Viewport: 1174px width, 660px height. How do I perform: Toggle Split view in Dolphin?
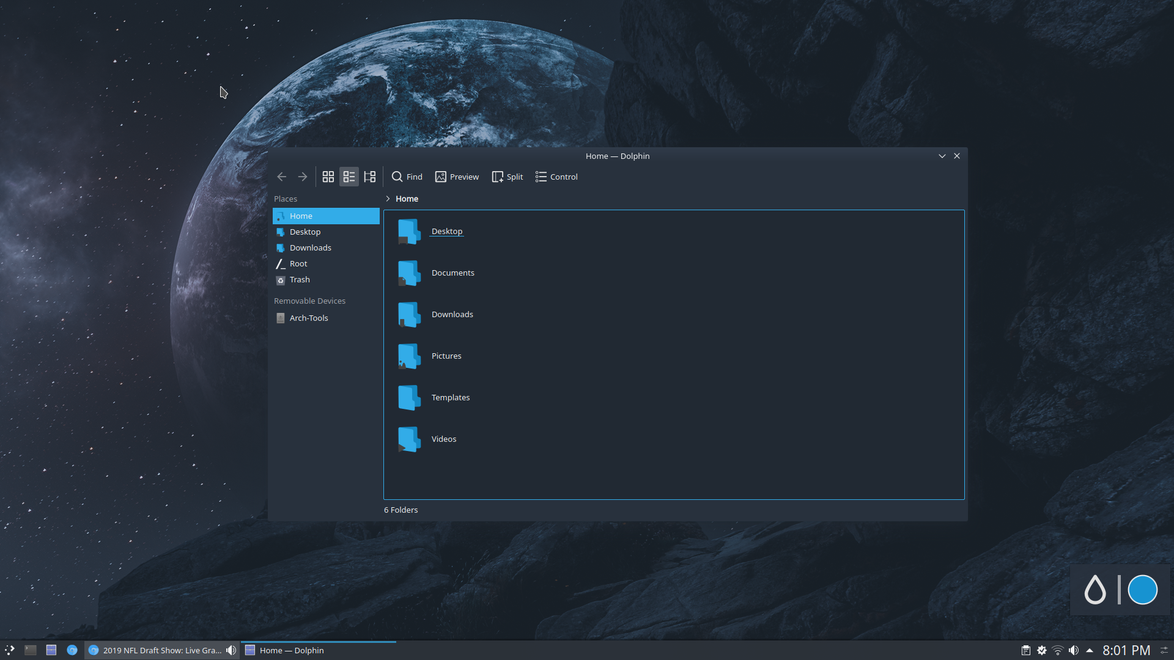click(x=507, y=177)
